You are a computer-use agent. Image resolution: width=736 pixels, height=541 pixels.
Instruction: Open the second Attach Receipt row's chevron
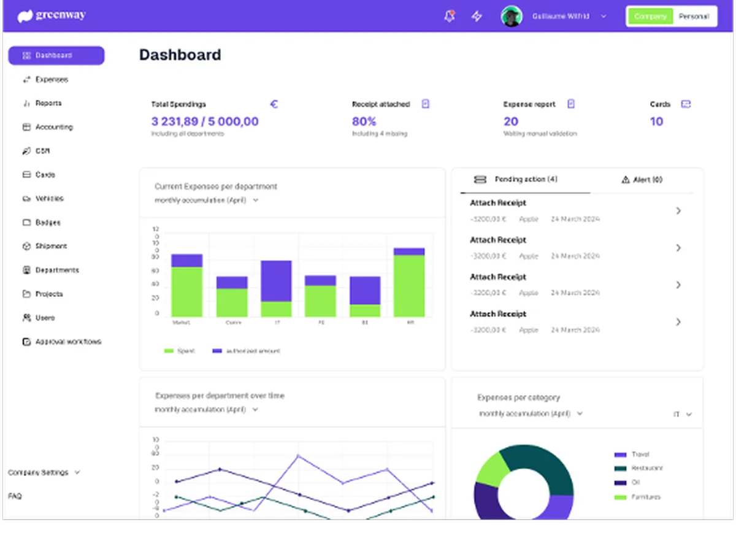click(x=678, y=248)
